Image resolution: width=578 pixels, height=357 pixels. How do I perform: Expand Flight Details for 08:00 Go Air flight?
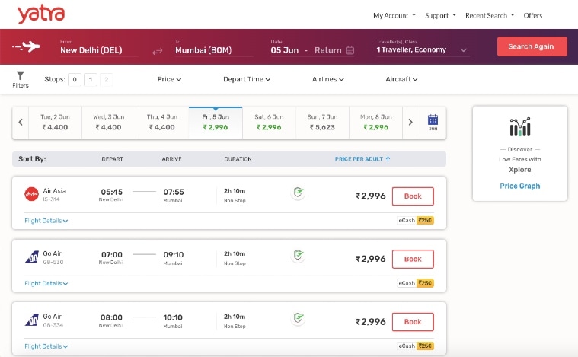pos(46,346)
